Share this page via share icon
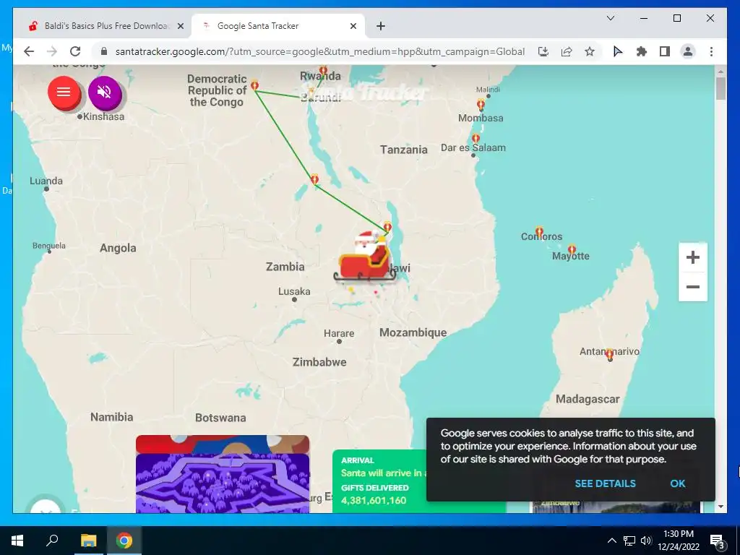The width and height of the screenshot is (740, 555). click(567, 51)
